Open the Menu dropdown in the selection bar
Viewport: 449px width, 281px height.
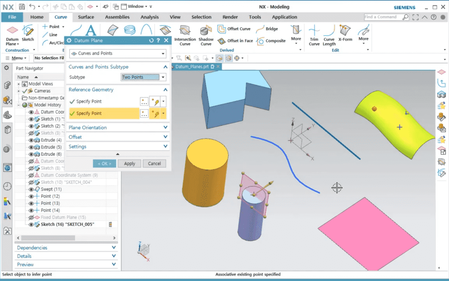pyautogui.click(x=16, y=58)
